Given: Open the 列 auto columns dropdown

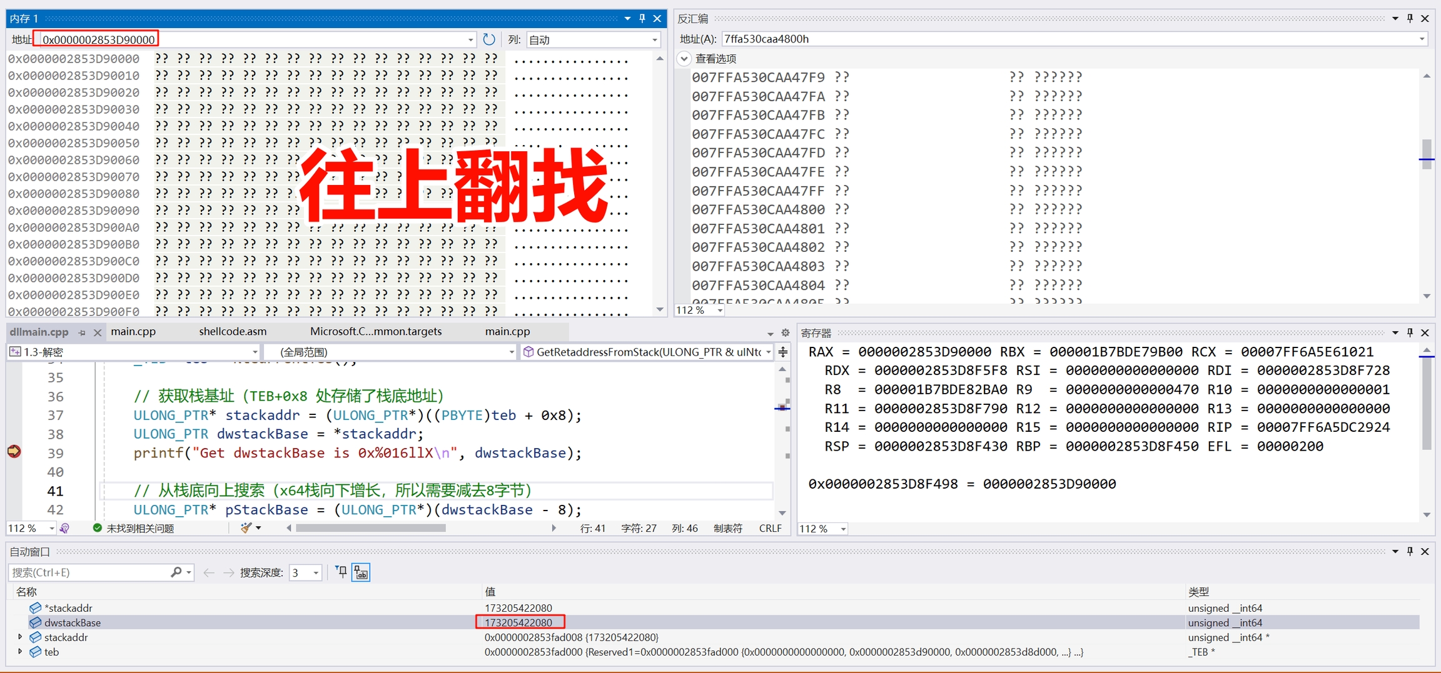Looking at the screenshot, I should click(x=592, y=40).
